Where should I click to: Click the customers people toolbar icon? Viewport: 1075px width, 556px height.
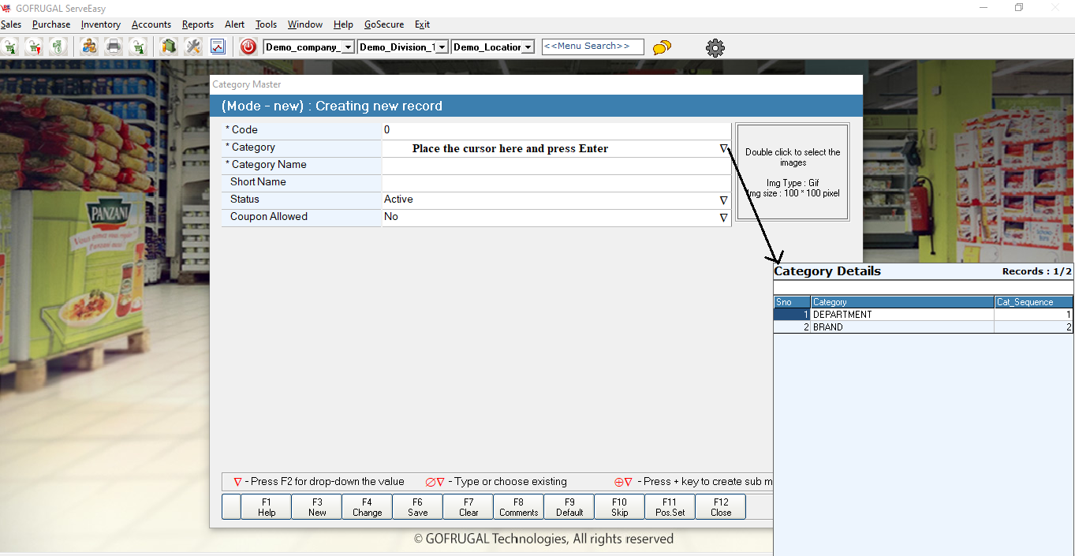click(89, 47)
